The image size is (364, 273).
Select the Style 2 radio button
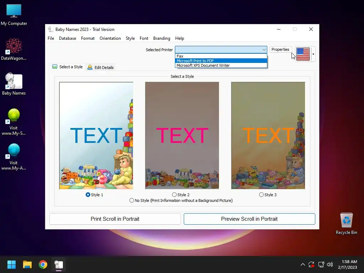click(x=174, y=195)
